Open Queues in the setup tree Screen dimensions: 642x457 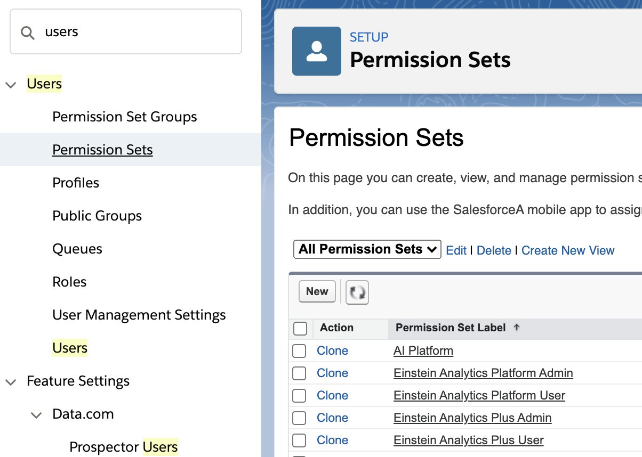click(x=77, y=249)
